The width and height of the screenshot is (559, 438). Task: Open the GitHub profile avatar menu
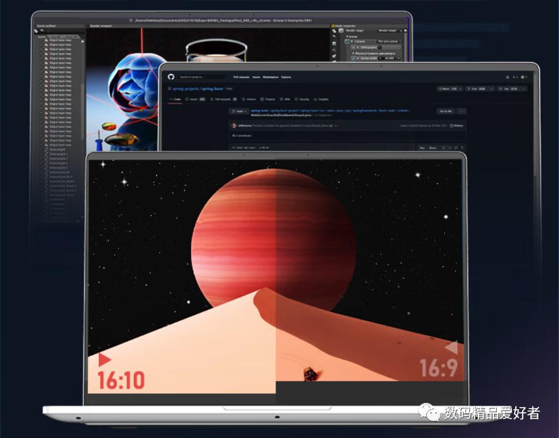[x=523, y=77]
